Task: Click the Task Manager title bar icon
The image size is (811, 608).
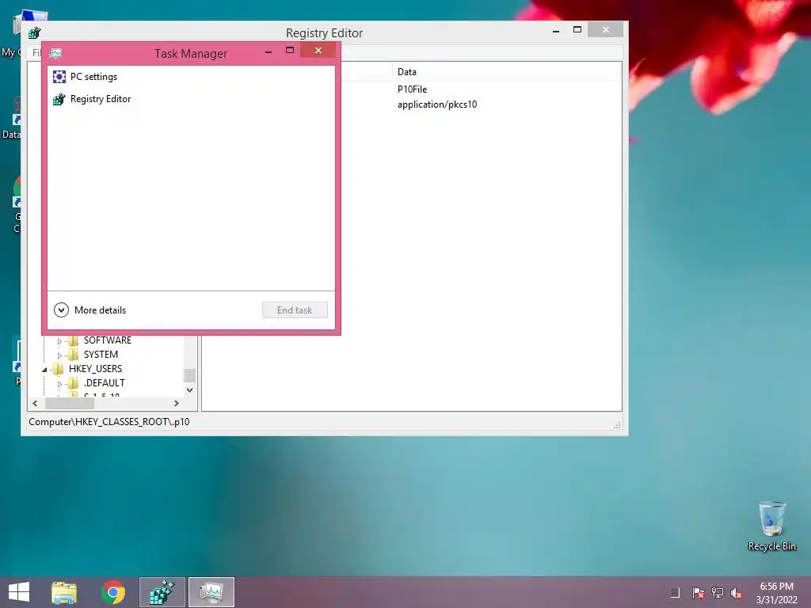Action: tap(55, 53)
